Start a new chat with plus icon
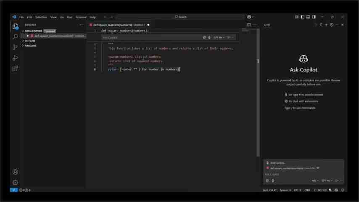 (x=326, y=25)
